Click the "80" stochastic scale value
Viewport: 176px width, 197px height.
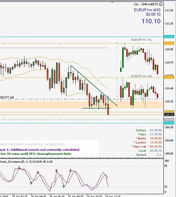pos(166,166)
